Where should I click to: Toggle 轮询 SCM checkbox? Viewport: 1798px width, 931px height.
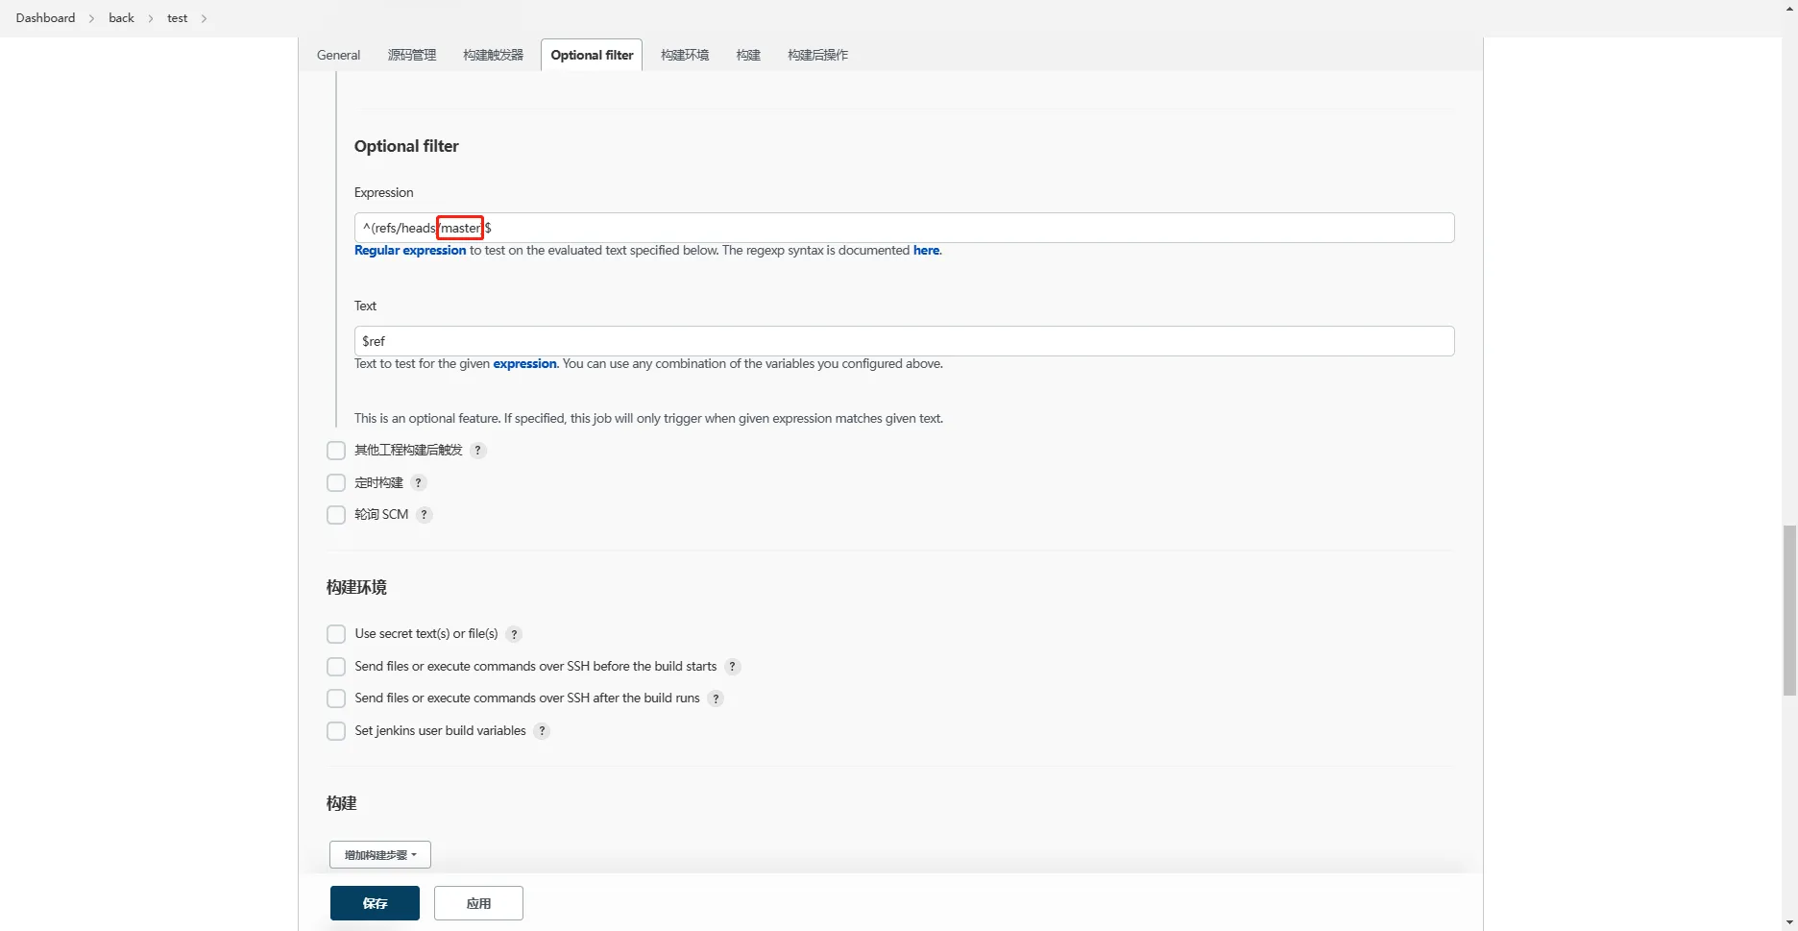336,515
